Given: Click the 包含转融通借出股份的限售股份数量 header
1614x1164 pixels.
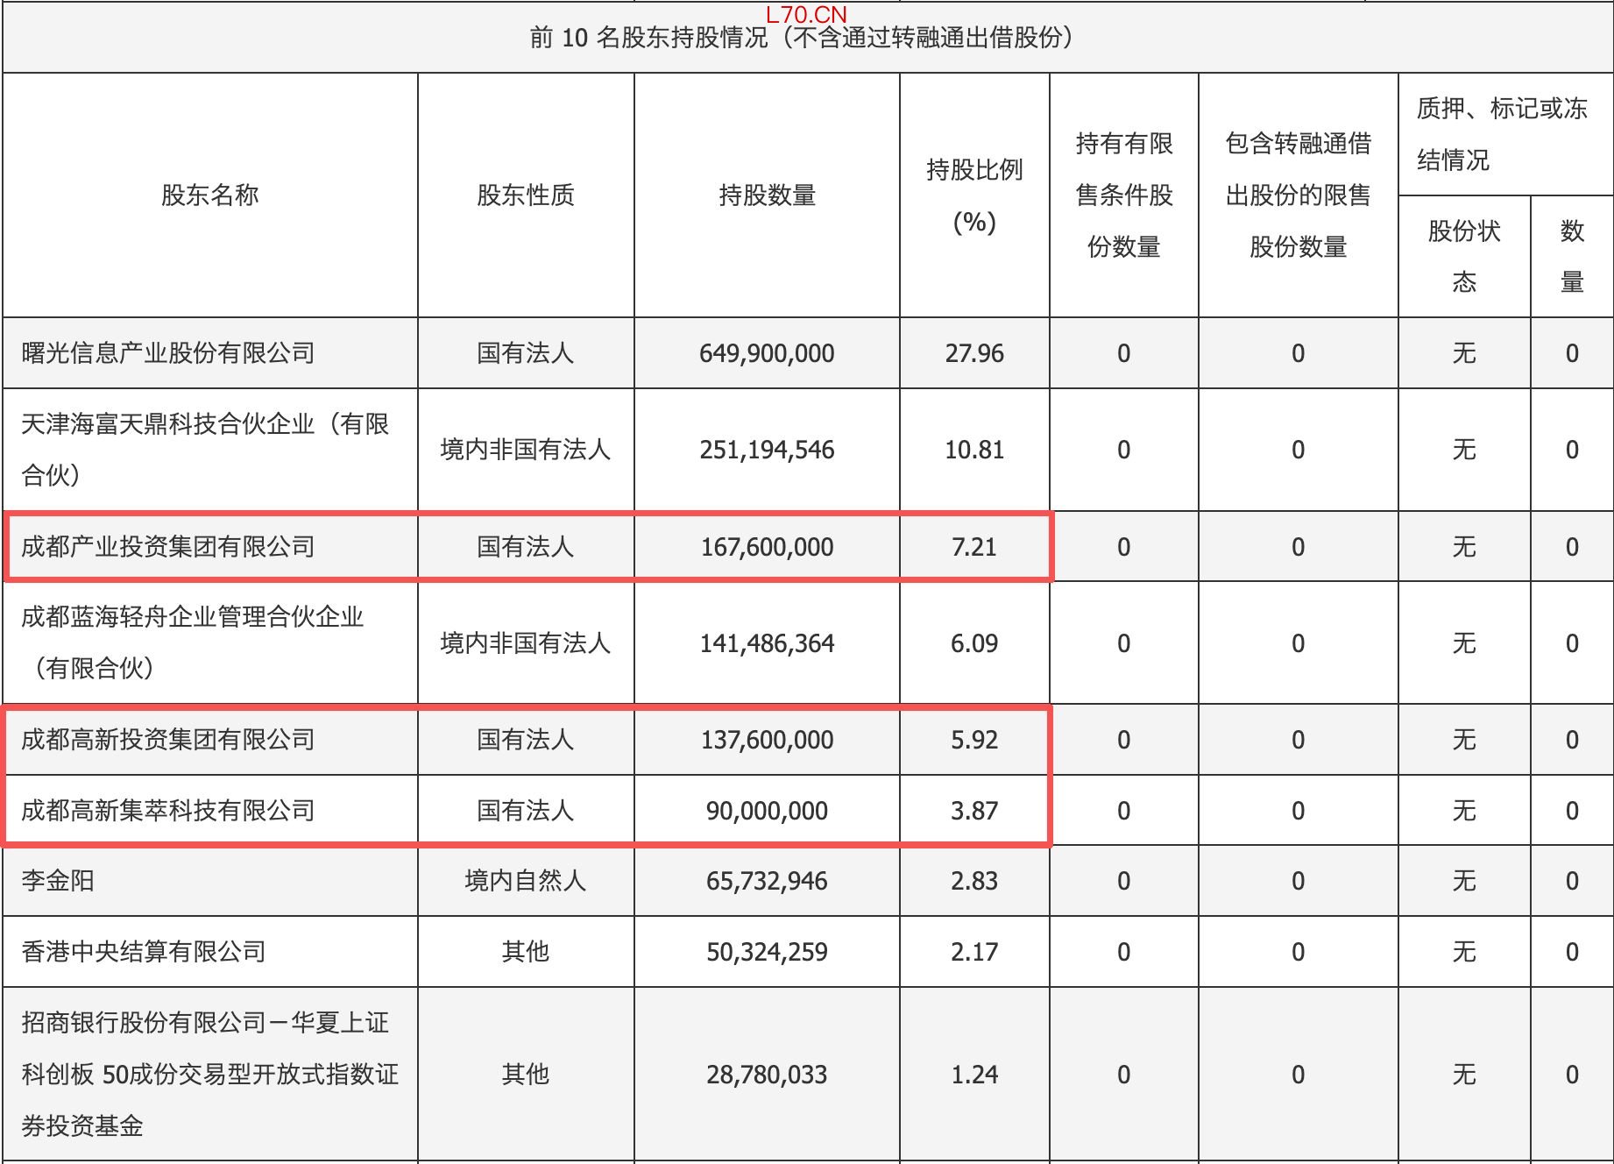Looking at the screenshot, I should pos(1298,195).
